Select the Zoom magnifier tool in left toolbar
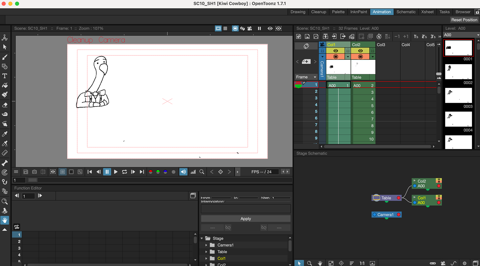The width and height of the screenshot is (480, 266). [x=4, y=201]
